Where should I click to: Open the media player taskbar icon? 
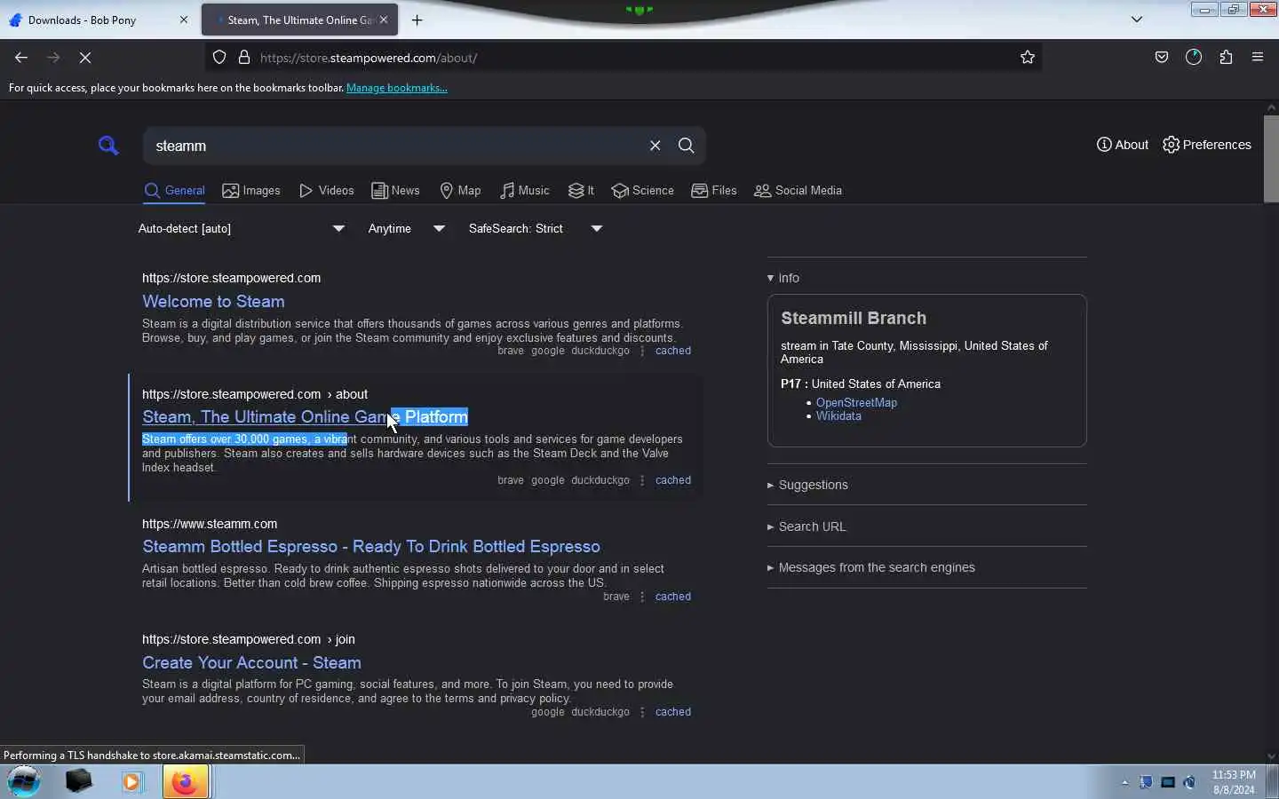point(132,782)
